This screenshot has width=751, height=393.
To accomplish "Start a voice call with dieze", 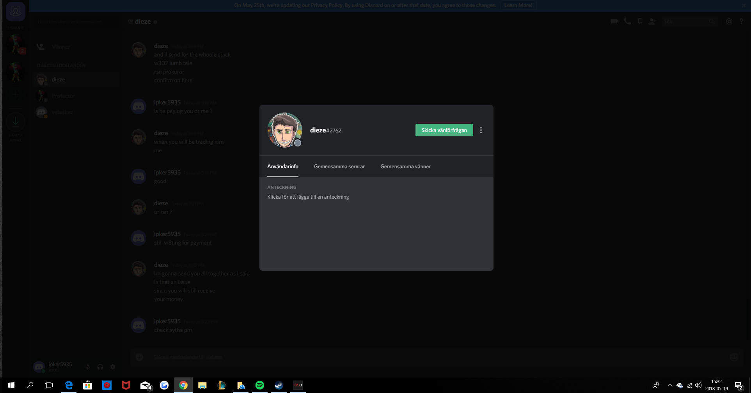I will click(627, 21).
